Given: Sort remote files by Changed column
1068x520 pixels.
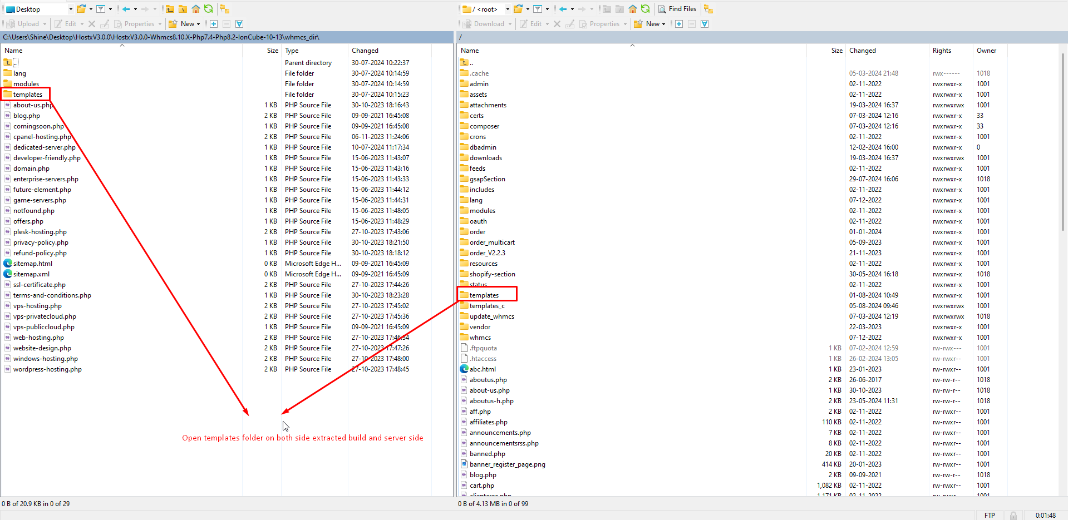Looking at the screenshot, I should point(862,51).
